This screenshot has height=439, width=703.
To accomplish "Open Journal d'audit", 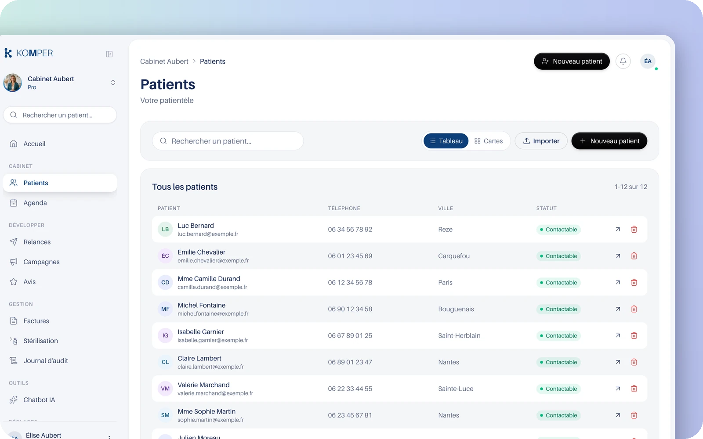I will [60, 361].
